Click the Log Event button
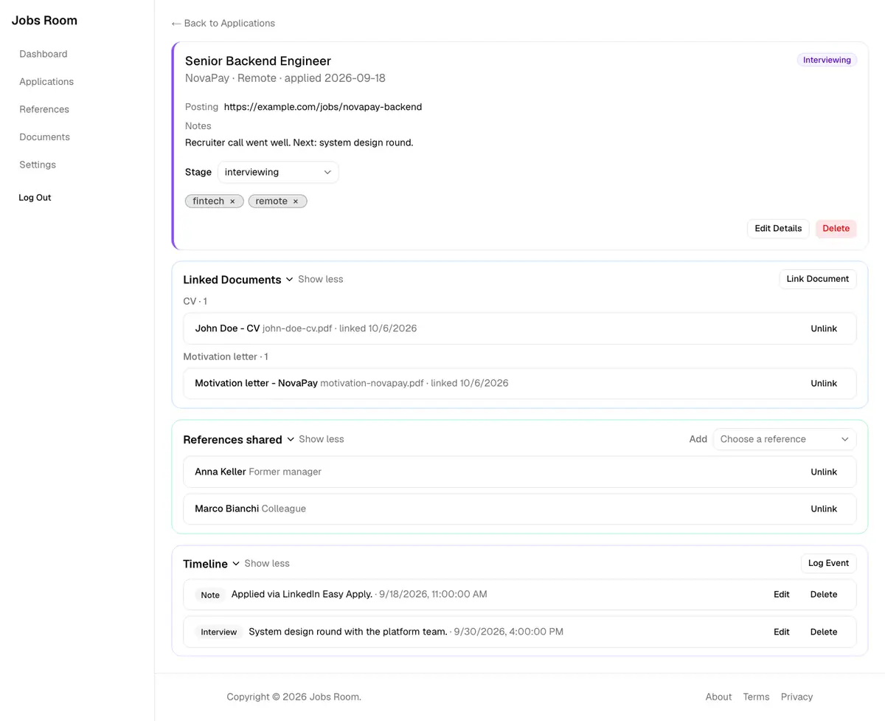The height and width of the screenshot is (721, 885). [x=828, y=563]
